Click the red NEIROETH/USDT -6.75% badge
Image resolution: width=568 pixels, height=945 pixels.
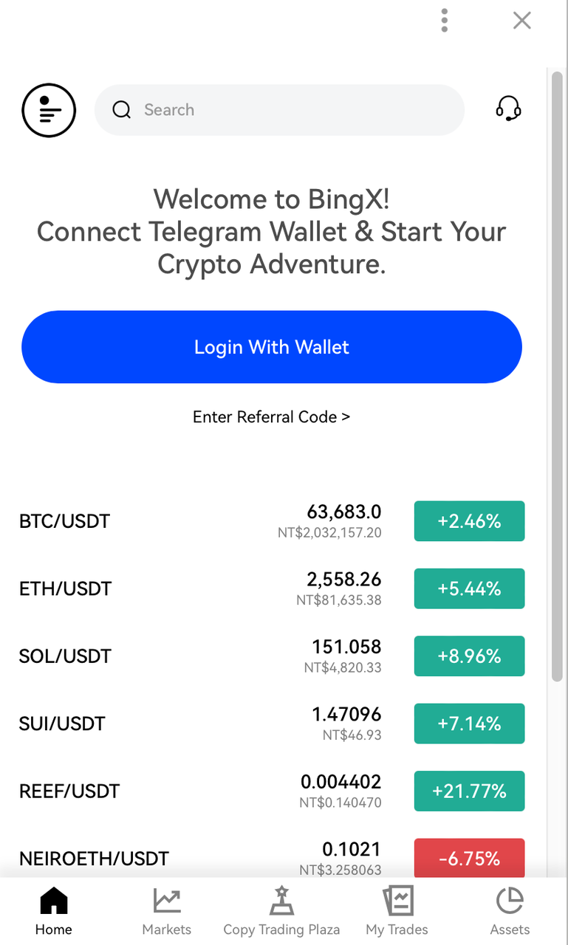pyautogui.click(x=469, y=858)
